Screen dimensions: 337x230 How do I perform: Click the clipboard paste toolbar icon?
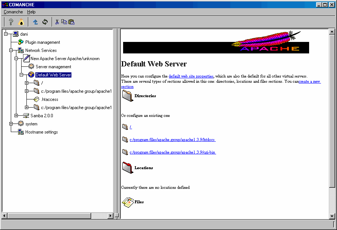click(x=71, y=22)
